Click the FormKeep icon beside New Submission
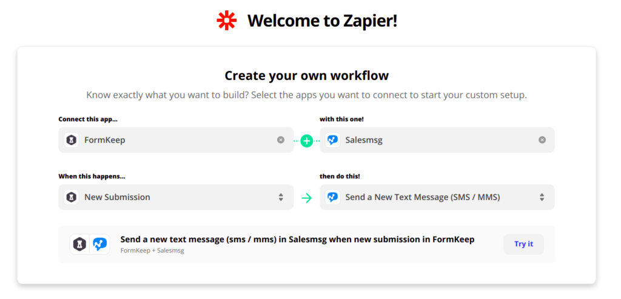Viewport: 621px width, 299px height. point(72,197)
